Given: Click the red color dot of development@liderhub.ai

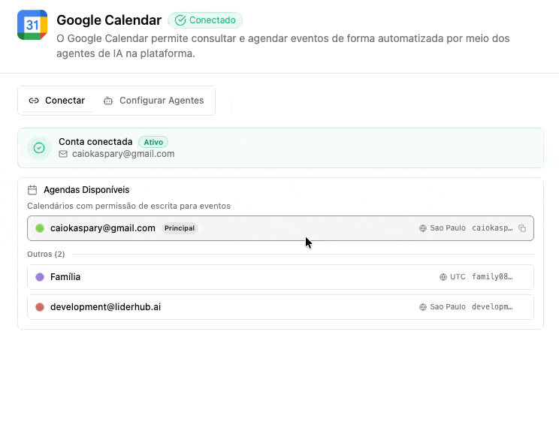Looking at the screenshot, I should pos(40,306).
